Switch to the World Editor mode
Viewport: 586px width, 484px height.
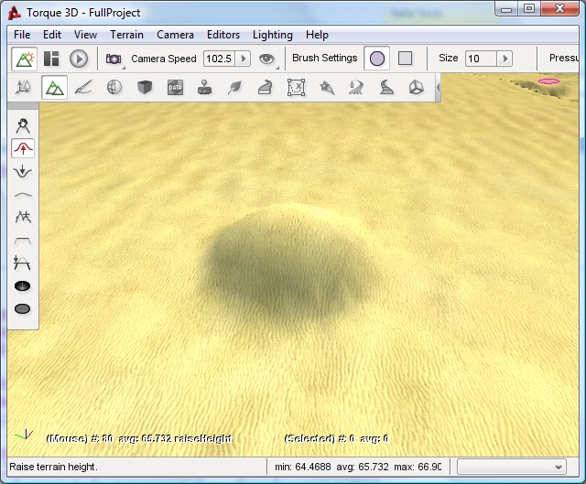[x=25, y=59]
